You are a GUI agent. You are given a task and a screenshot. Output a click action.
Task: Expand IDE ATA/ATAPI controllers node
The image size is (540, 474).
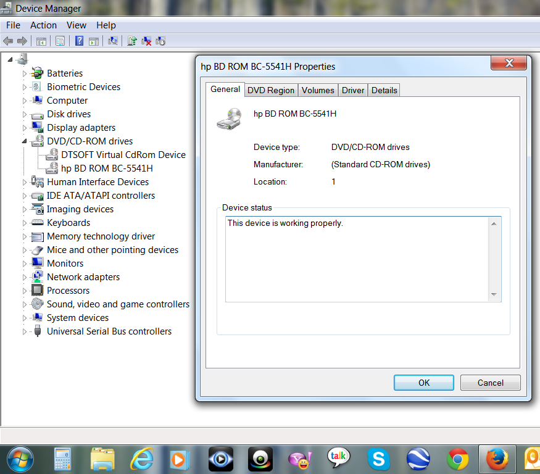point(25,196)
